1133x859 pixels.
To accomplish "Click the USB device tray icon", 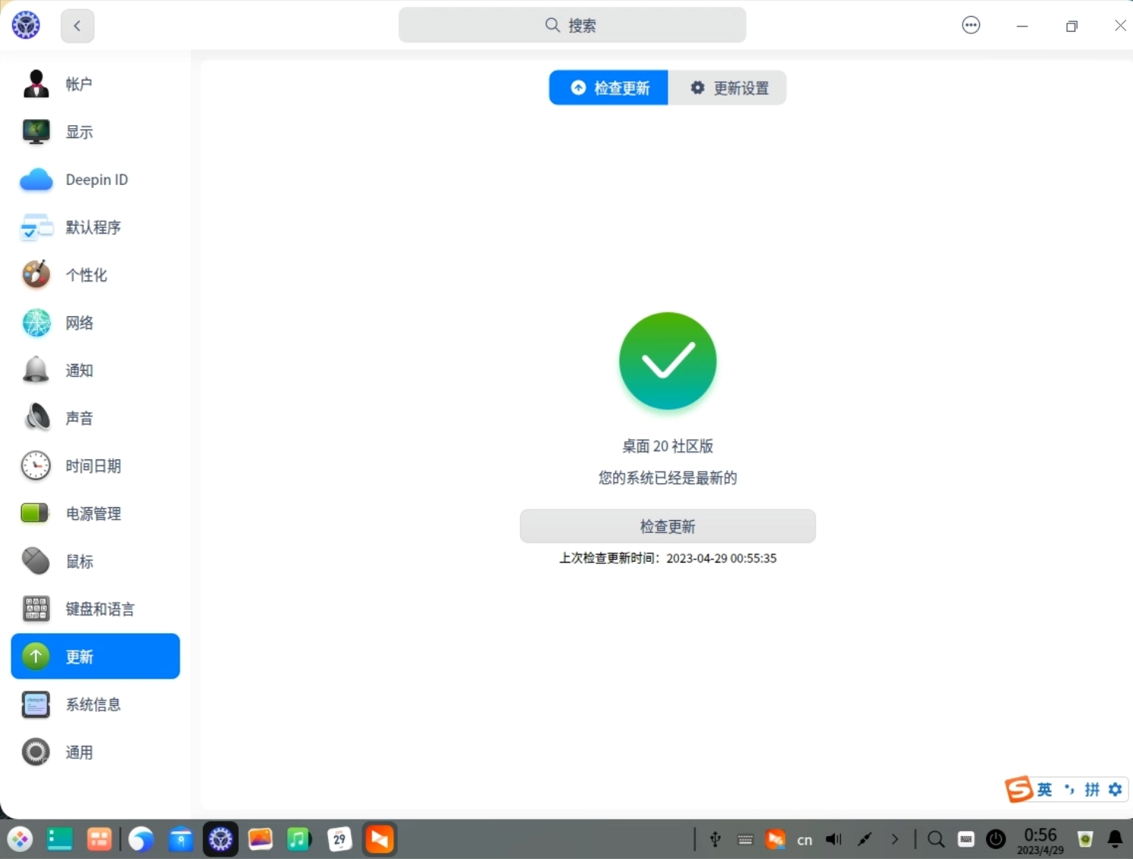I will click(715, 839).
